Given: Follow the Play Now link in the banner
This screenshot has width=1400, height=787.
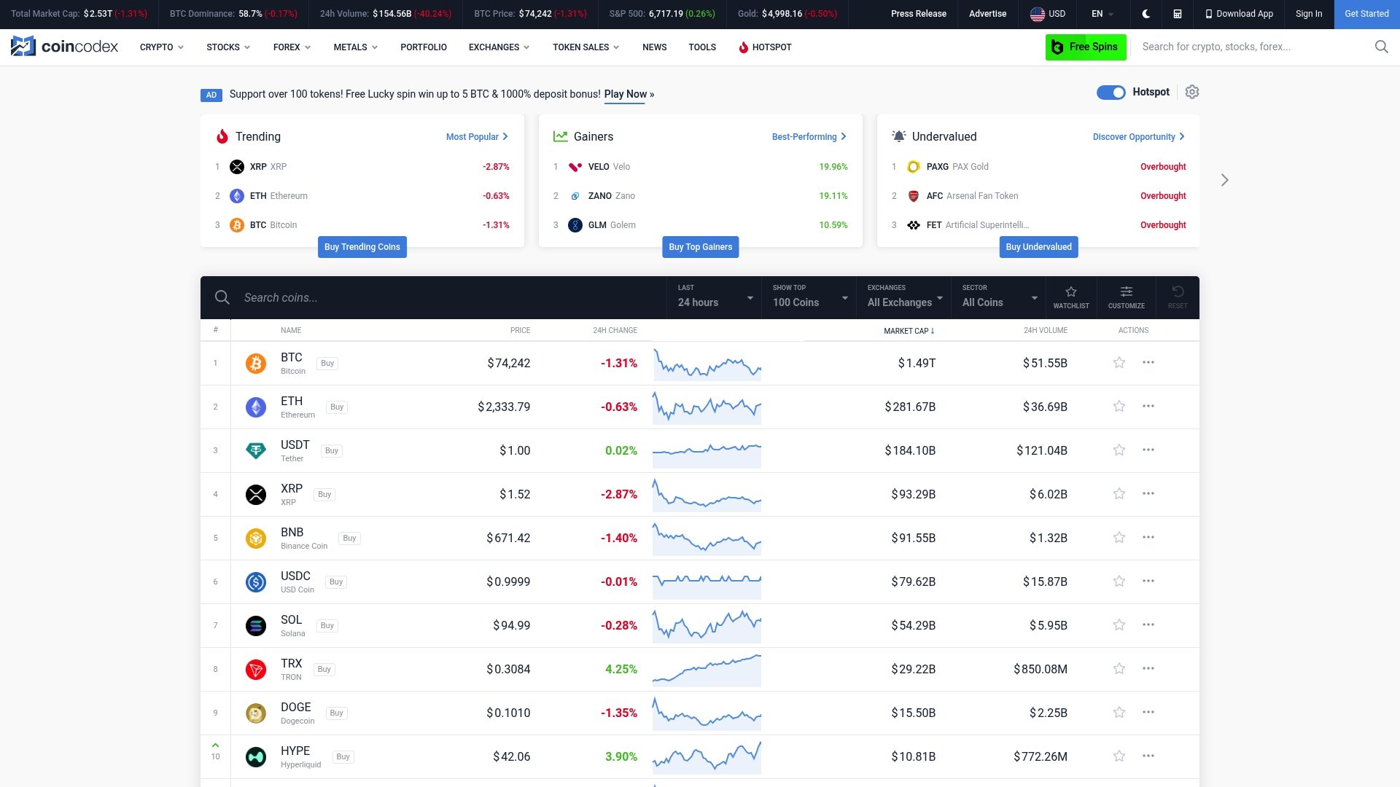Looking at the screenshot, I should coord(626,94).
